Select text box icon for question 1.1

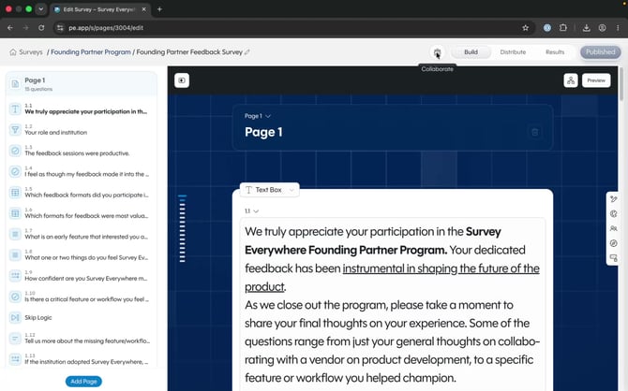(15, 109)
